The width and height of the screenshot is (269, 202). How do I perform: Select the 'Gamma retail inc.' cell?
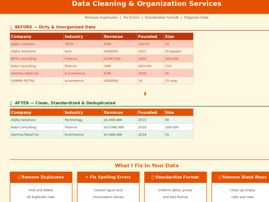click(x=37, y=73)
